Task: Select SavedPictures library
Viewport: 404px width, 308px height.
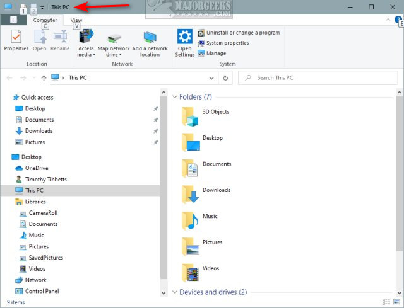Action: click(45, 258)
